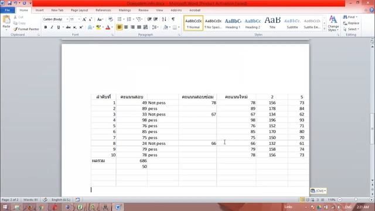Viewport: 375px width, 211px height.
Task: Apply strikethrough formatting
Action: click(69, 28)
